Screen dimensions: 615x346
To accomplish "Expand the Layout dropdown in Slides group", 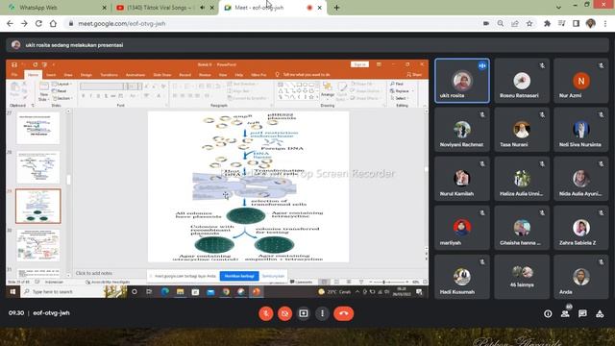I will click(x=61, y=84).
